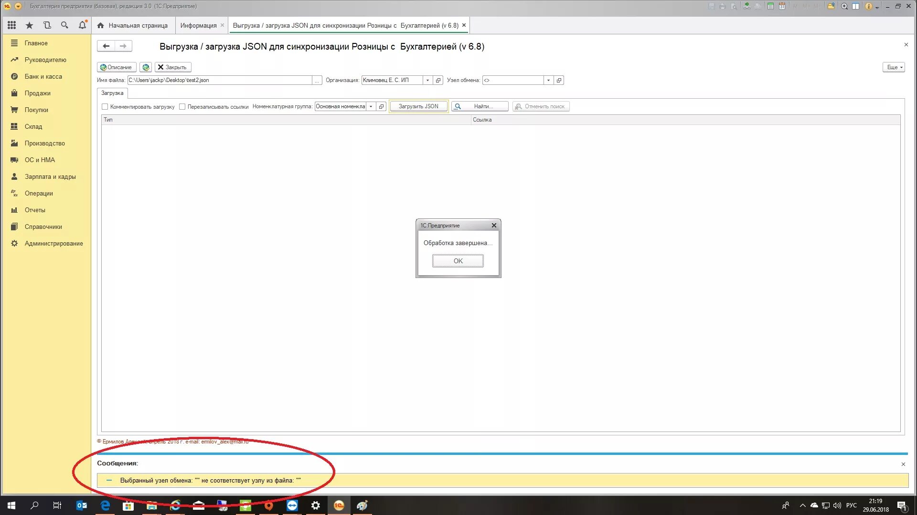Open the Еще menu dropdown
917x515 pixels.
click(894, 67)
